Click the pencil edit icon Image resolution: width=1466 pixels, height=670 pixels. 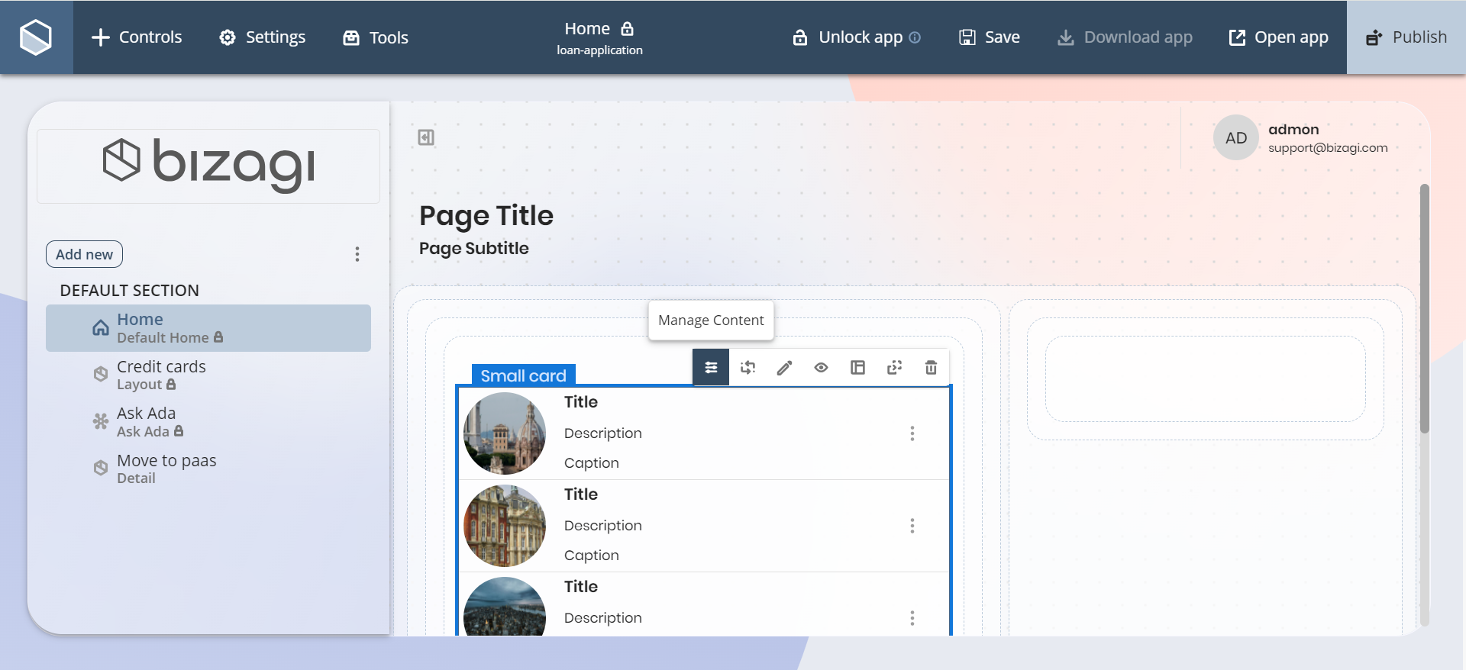(x=784, y=368)
